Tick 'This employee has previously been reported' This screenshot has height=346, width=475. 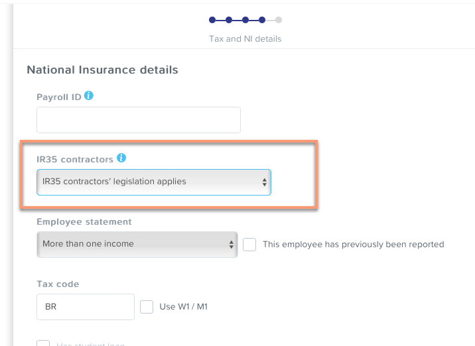[x=249, y=244]
